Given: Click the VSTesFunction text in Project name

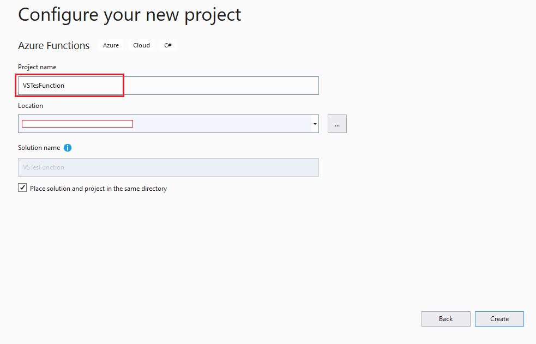Looking at the screenshot, I should [x=44, y=86].
